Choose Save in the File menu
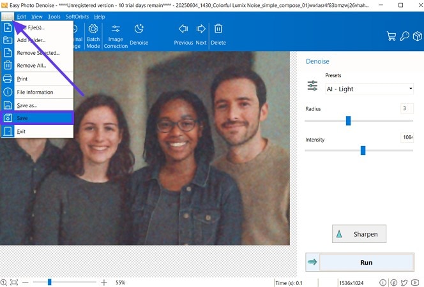Screen dimensions: 424x287 click(37, 118)
